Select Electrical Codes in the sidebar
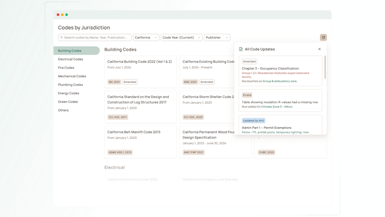Image resolution: width=385 pixels, height=217 pixels. point(71,59)
